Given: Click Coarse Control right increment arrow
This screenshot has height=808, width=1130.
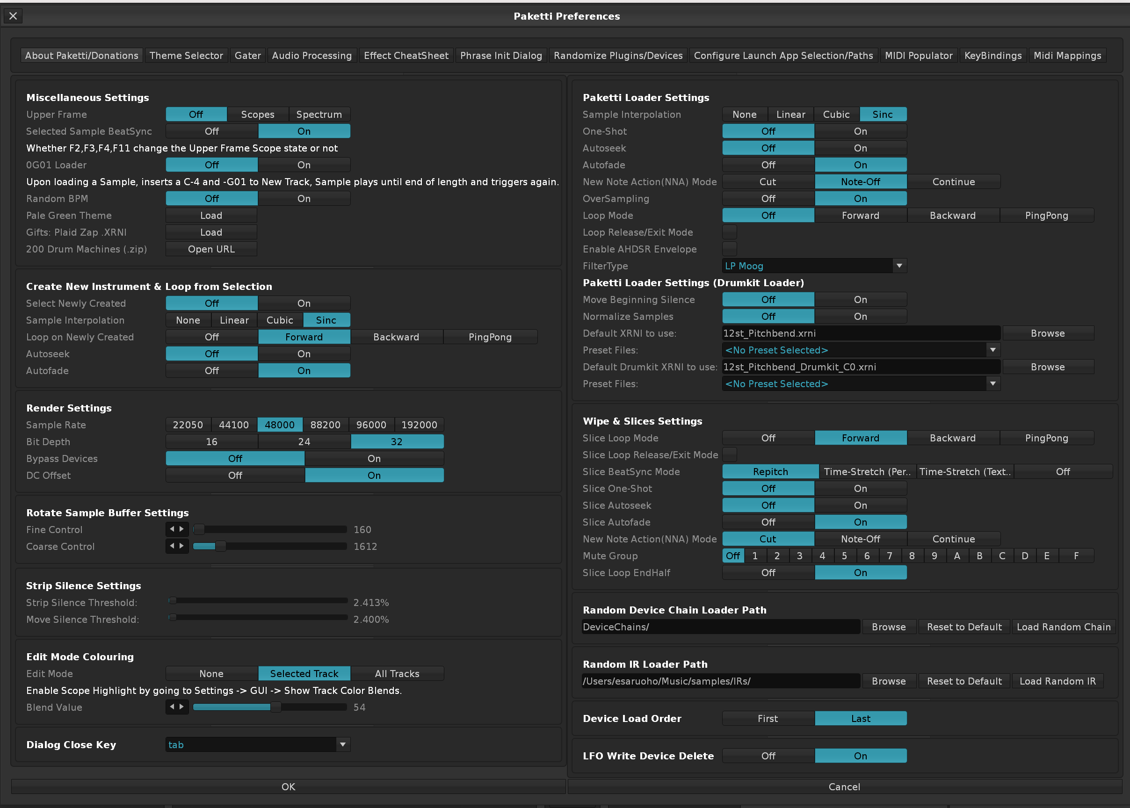Looking at the screenshot, I should (182, 546).
